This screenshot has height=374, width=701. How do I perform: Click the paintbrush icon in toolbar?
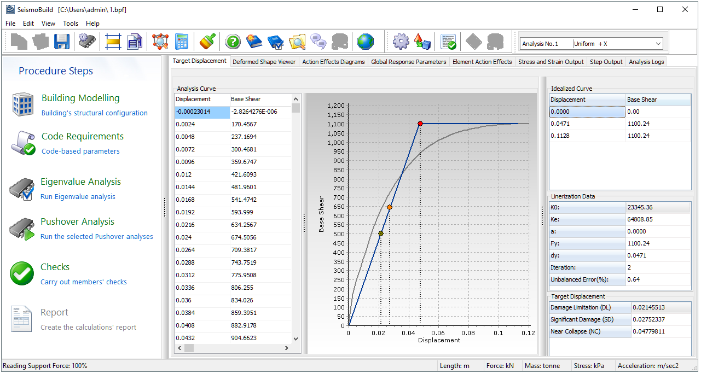coord(207,42)
